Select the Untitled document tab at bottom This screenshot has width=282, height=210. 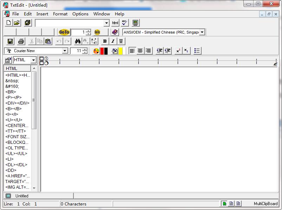39,196
